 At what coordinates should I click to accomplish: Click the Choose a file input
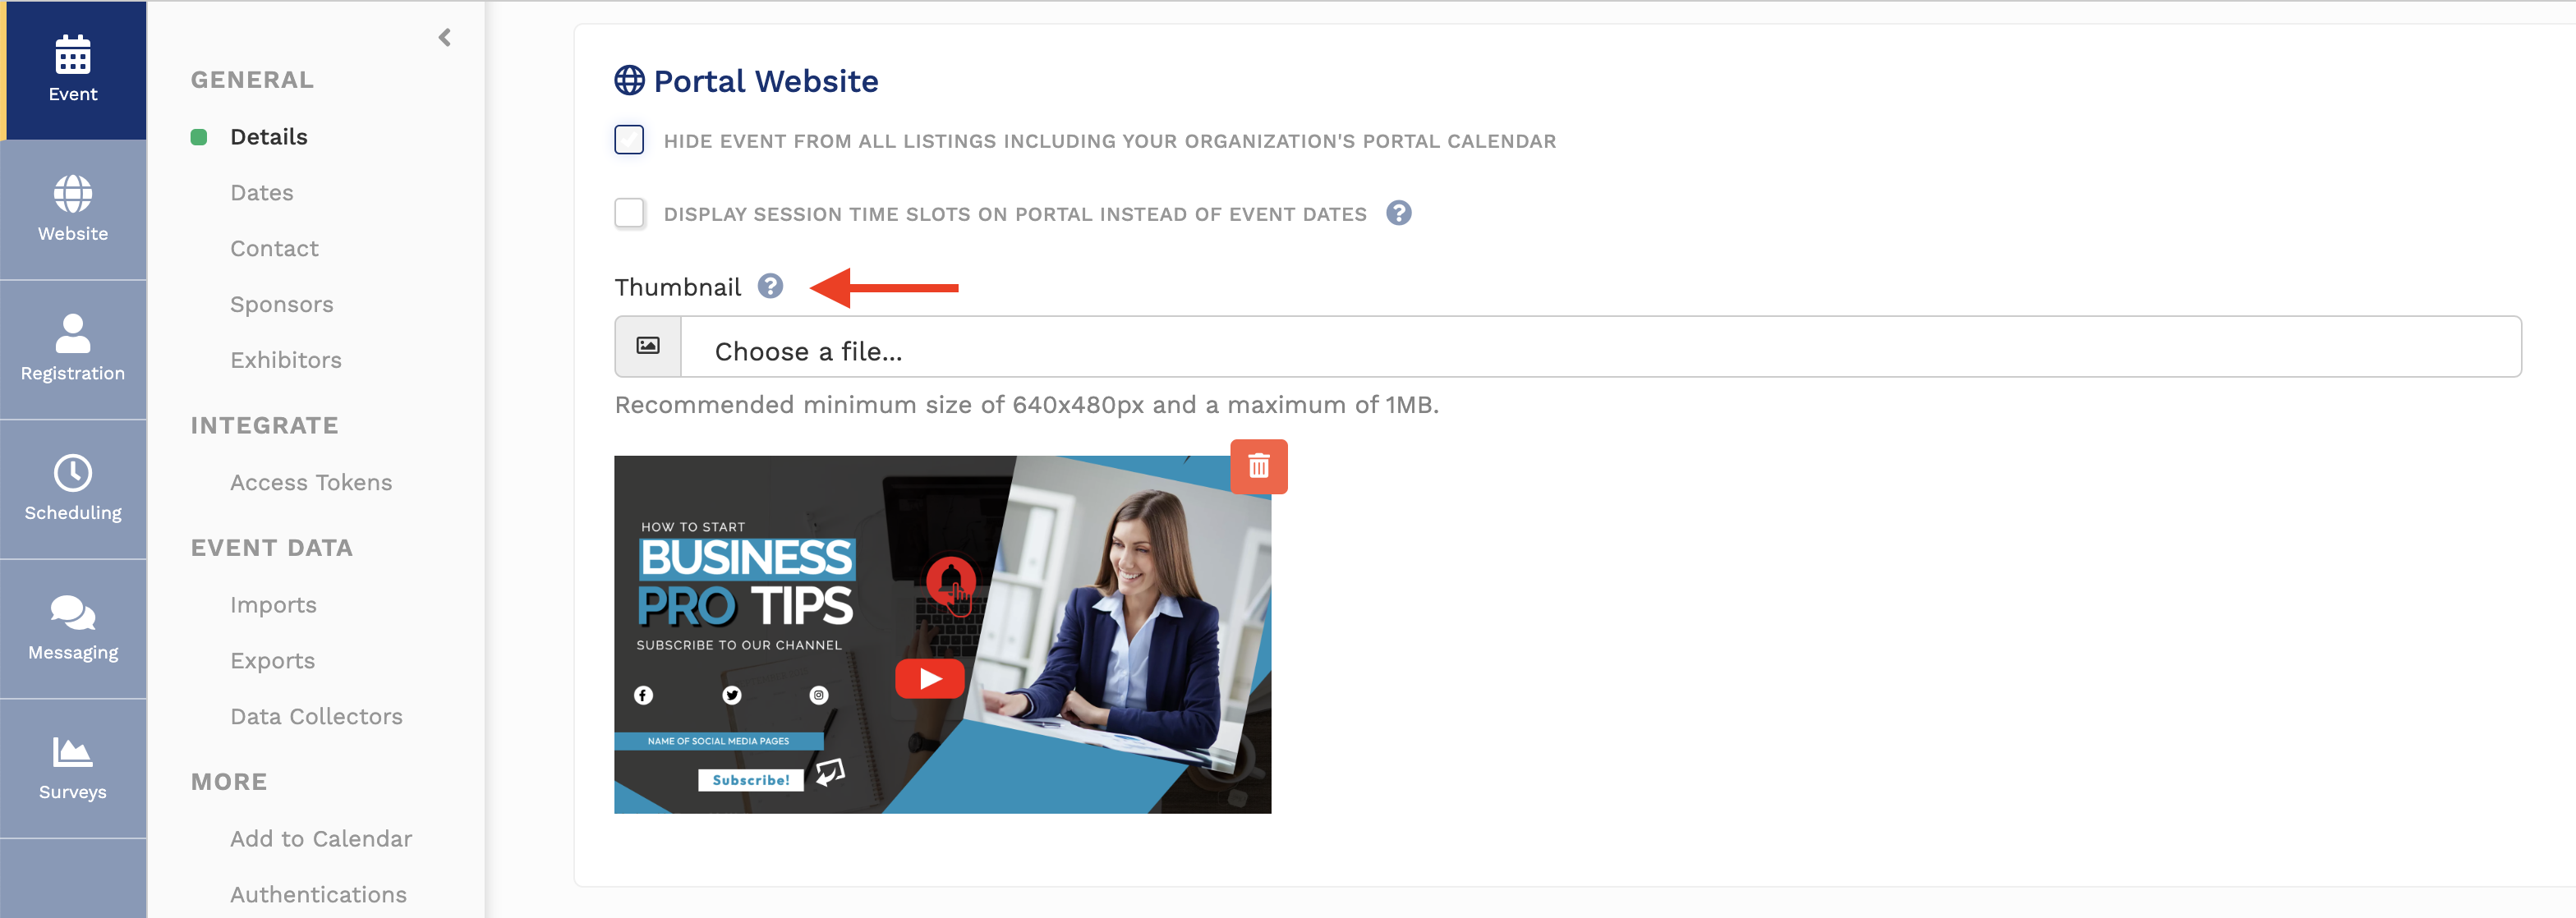[x=1567, y=347]
